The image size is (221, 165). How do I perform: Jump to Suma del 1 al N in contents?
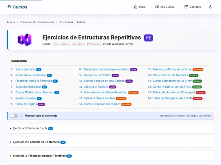[x=25, y=69]
